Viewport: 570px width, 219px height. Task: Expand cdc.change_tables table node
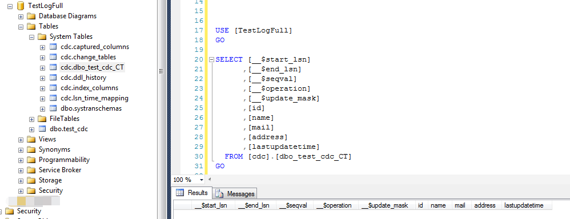coord(42,58)
